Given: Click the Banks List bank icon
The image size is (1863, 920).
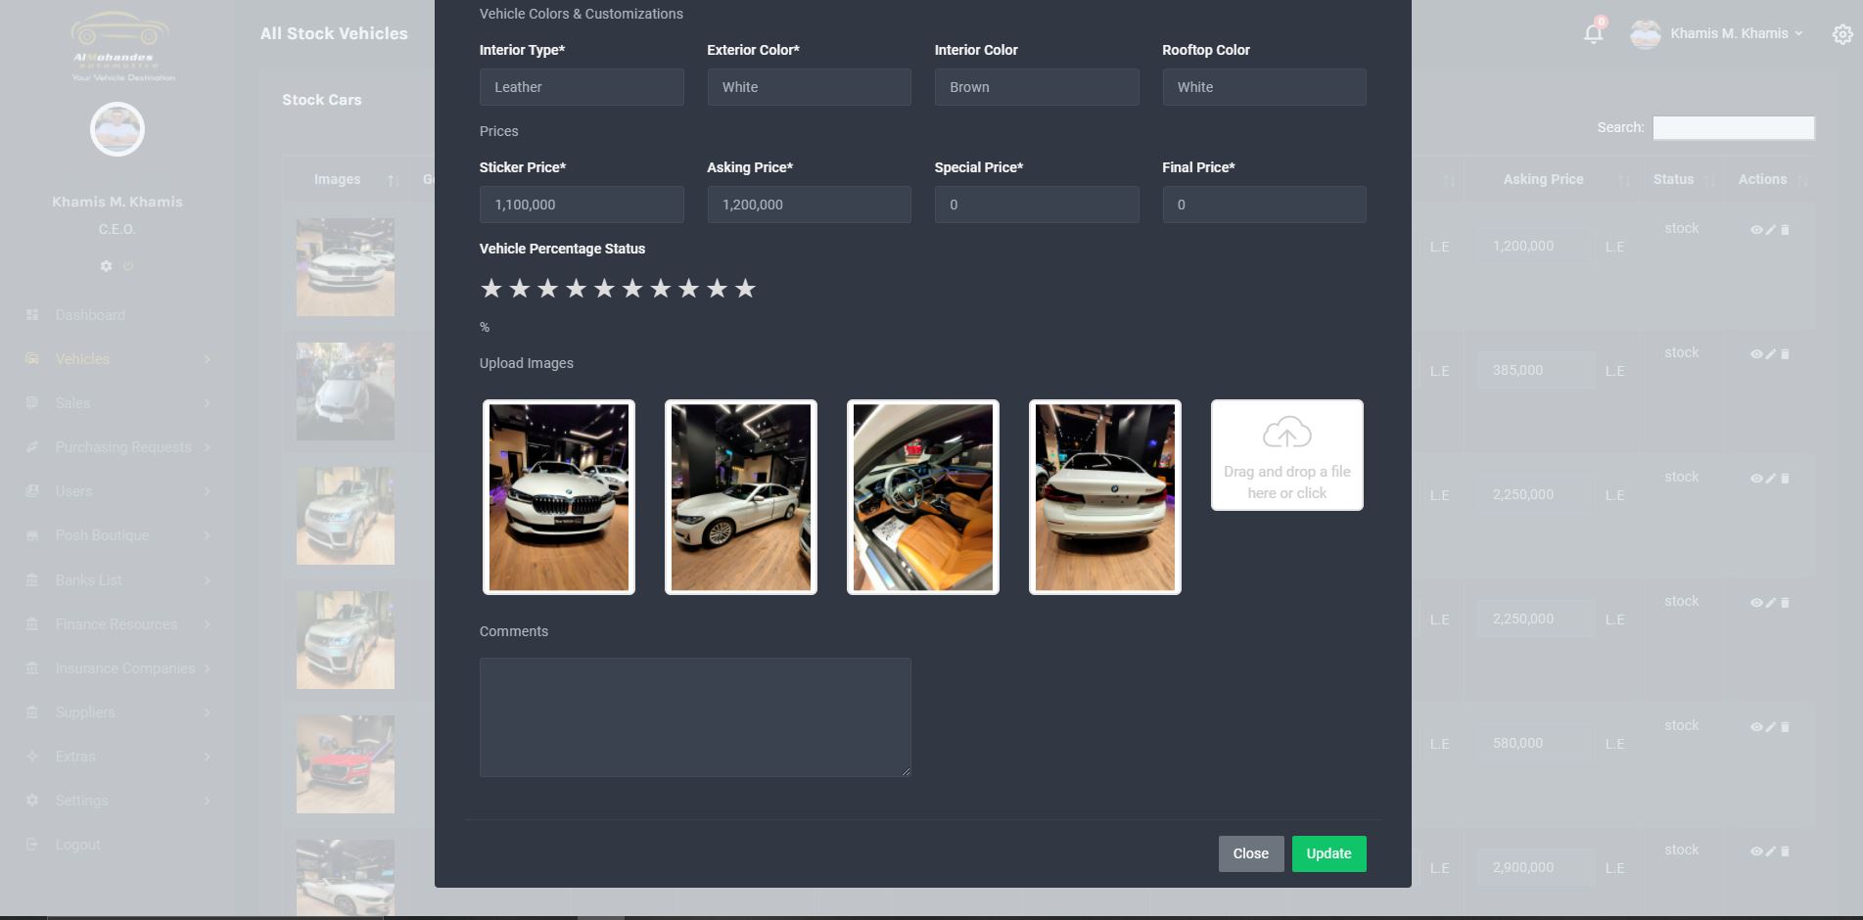Looking at the screenshot, I should [x=32, y=580].
